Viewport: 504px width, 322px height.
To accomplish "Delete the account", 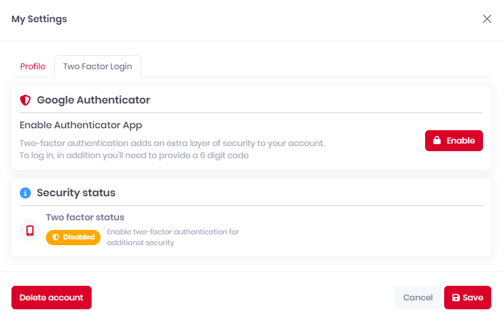I will pos(52,298).
